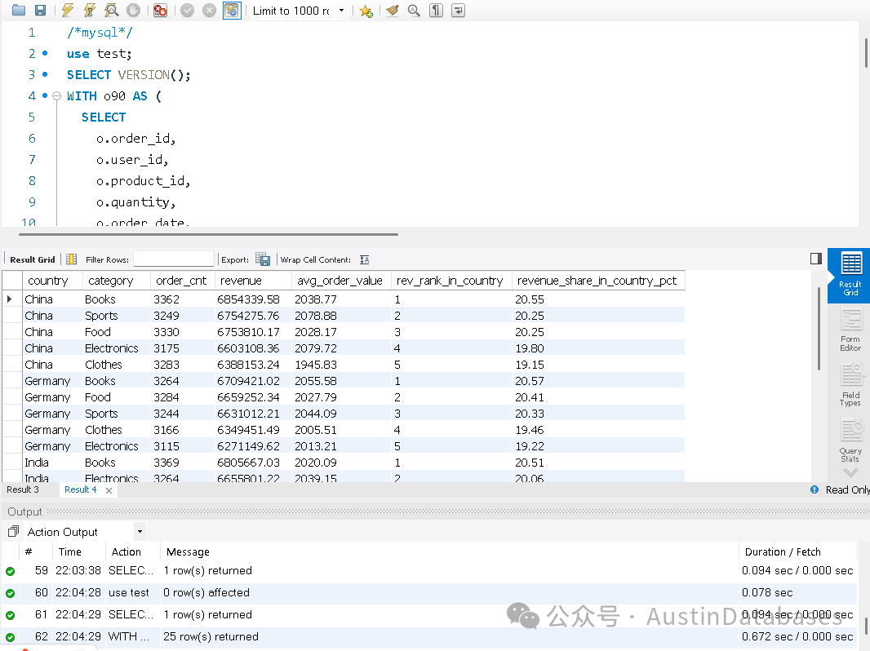Select the Result 4 tab
Image resolution: width=870 pixels, height=651 pixels.
pos(81,489)
